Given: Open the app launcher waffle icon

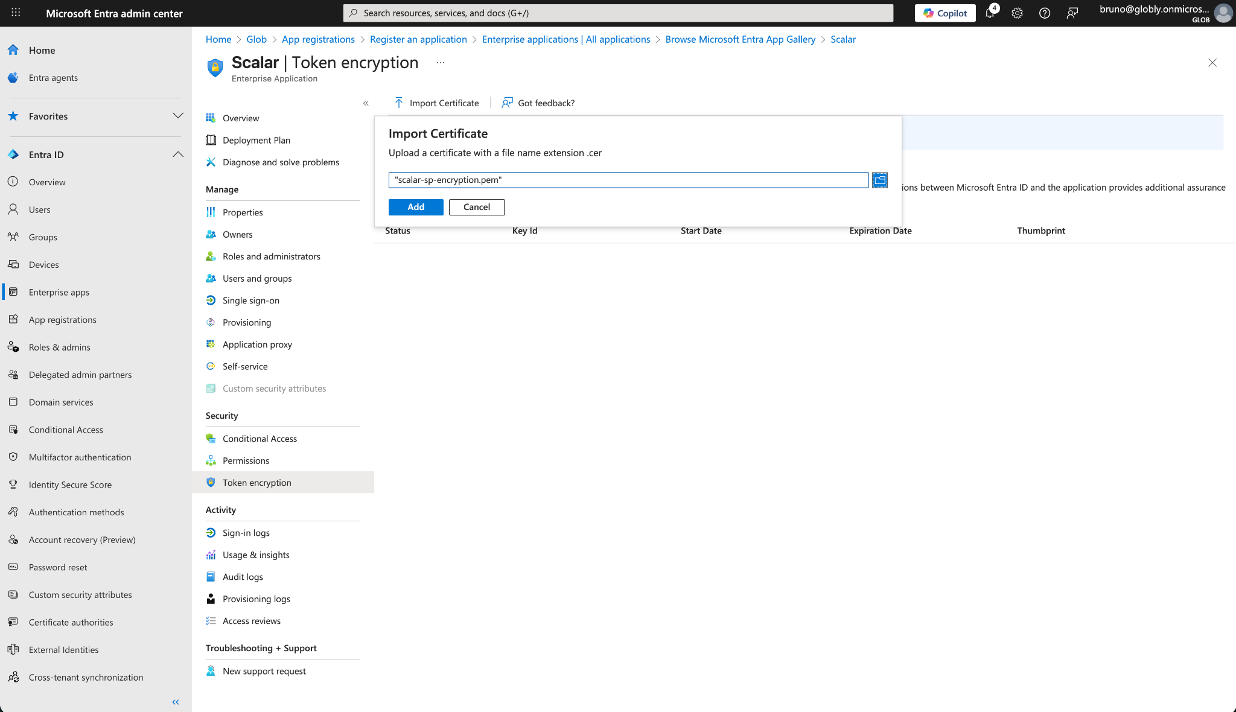Looking at the screenshot, I should [16, 13].
